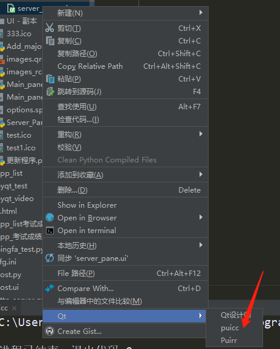
Task: Expand the 添加到收藏(A) submenu arrow
Action: pos(201,174)
